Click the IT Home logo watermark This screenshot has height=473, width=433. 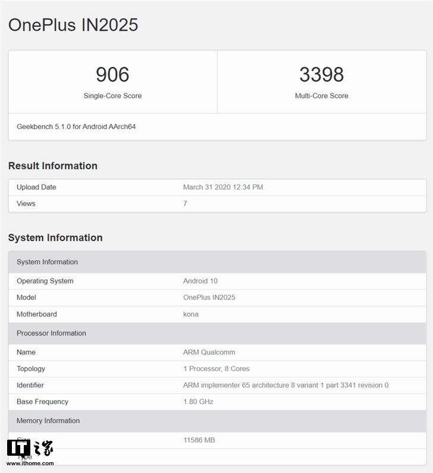click(x=30, y=449)
